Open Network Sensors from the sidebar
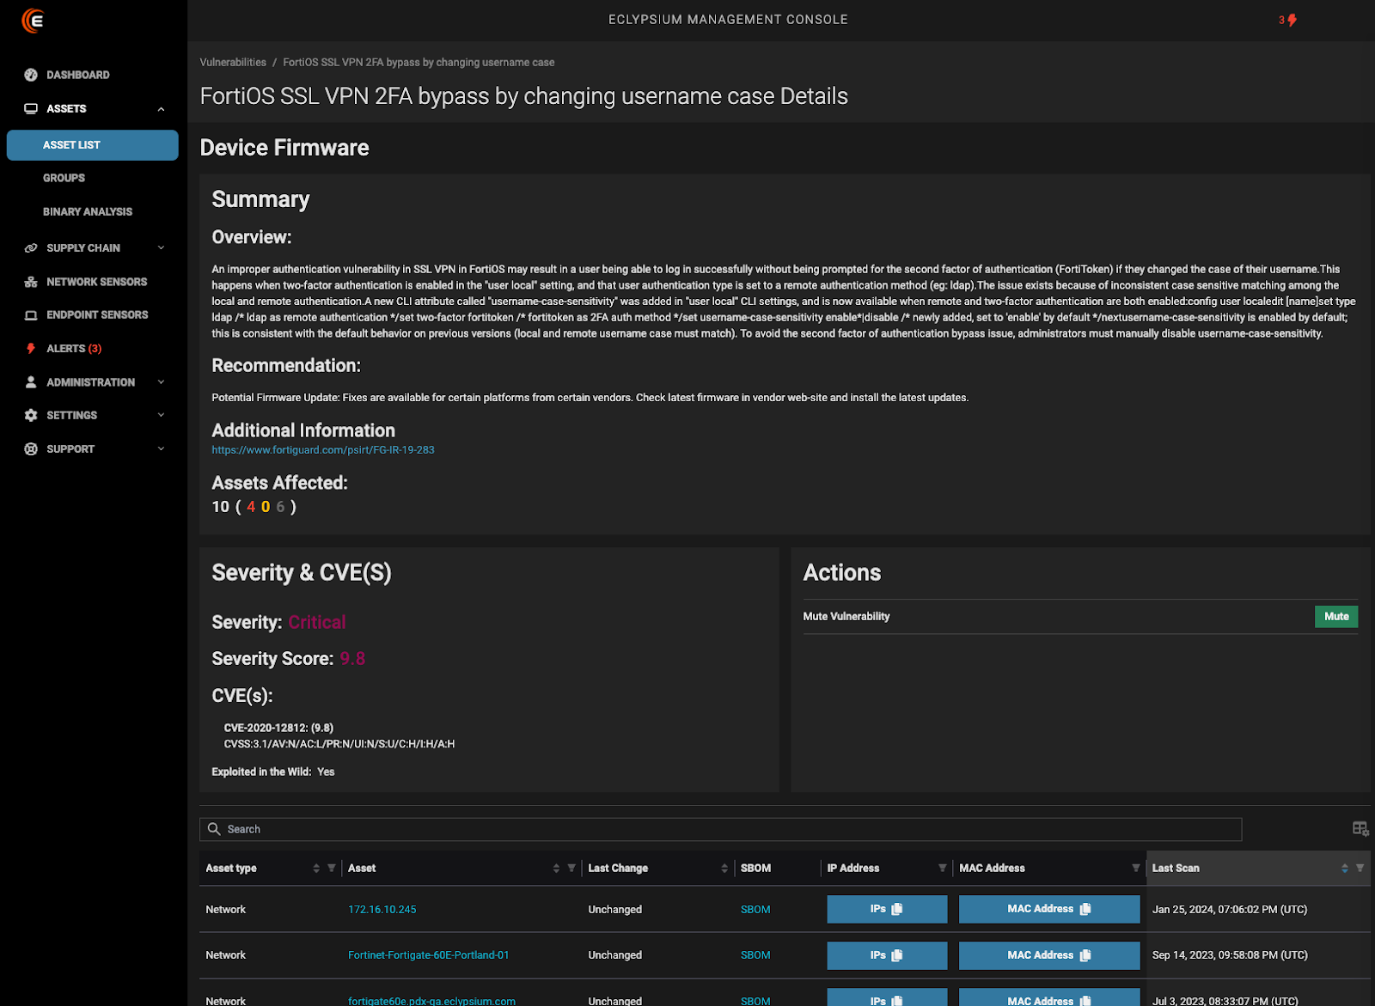Image resolution: width=1375 pixels, height=1006 pixels. pyautogui.click(x=96, y=281)
